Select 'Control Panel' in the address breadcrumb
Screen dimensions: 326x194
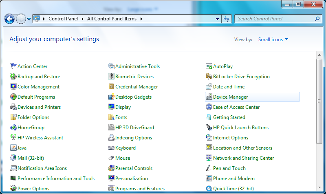(x=64, y=19)
